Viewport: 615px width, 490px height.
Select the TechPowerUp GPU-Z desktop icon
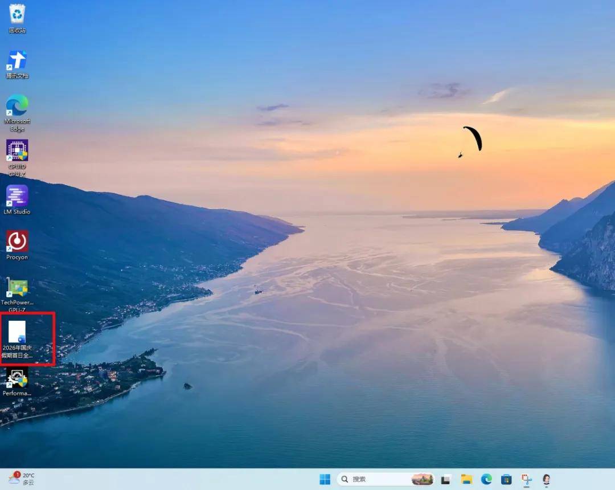pos(17,294)
